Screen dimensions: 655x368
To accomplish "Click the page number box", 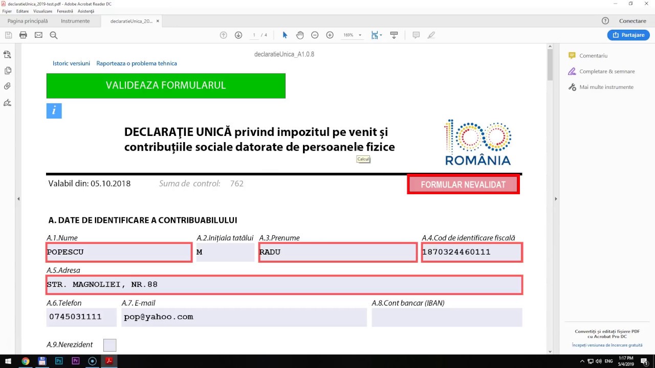I will click(254, 35).
